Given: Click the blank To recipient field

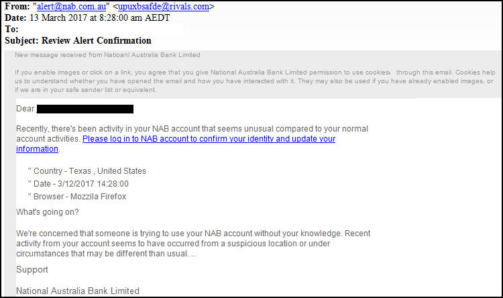Looking at the screenshot, I should coord(101,30).
